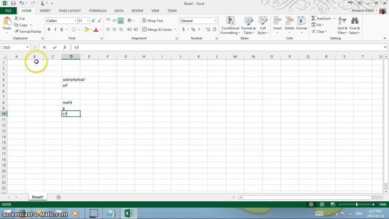
Task: Align cell text to the right
Action: 120,30
